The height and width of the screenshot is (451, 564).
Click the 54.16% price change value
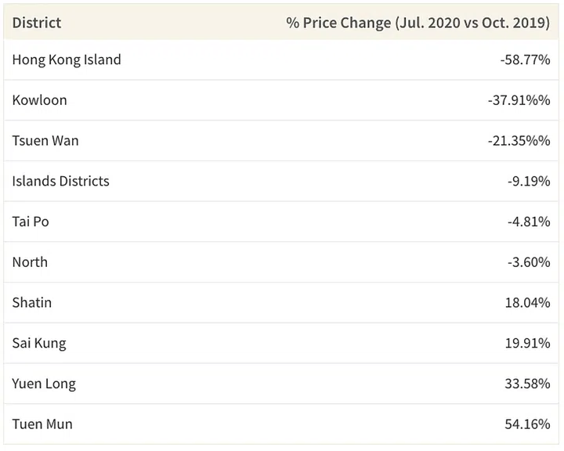tap(527, 424)
